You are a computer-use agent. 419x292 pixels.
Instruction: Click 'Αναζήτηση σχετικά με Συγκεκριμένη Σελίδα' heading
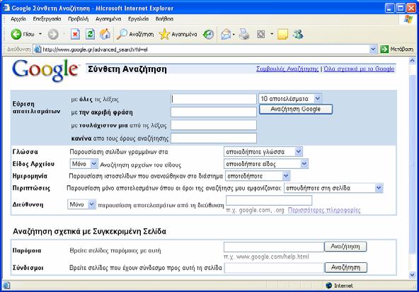click(x=89, y=231)
